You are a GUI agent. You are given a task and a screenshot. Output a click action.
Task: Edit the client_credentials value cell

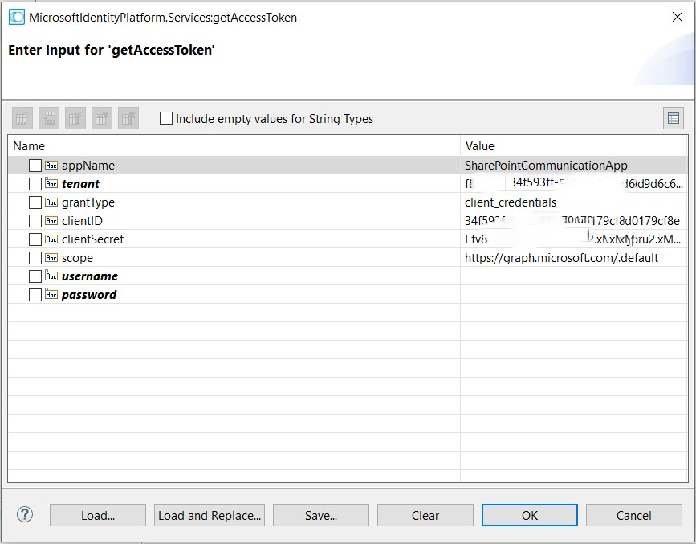[x=574, y=202]
